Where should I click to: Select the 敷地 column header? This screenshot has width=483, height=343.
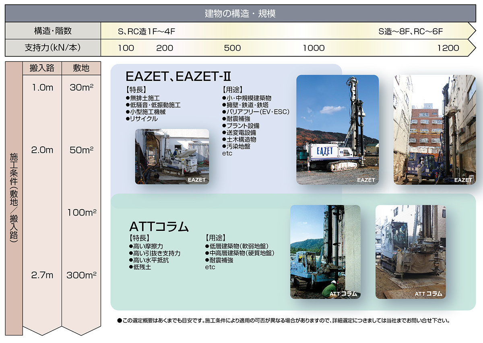(x=81, y=68)
